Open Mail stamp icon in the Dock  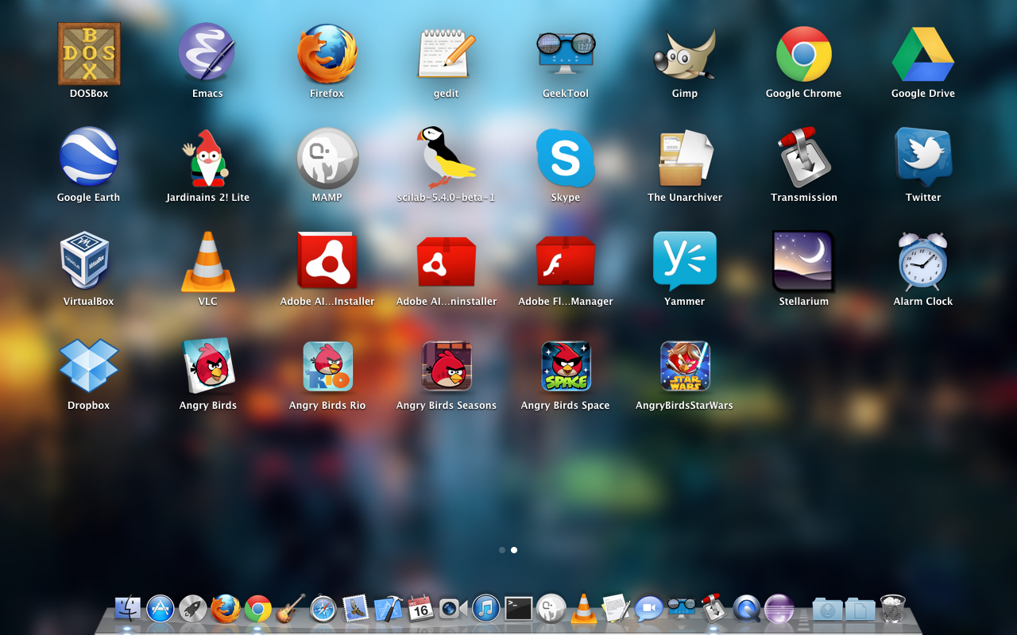[x=356, y=609]
